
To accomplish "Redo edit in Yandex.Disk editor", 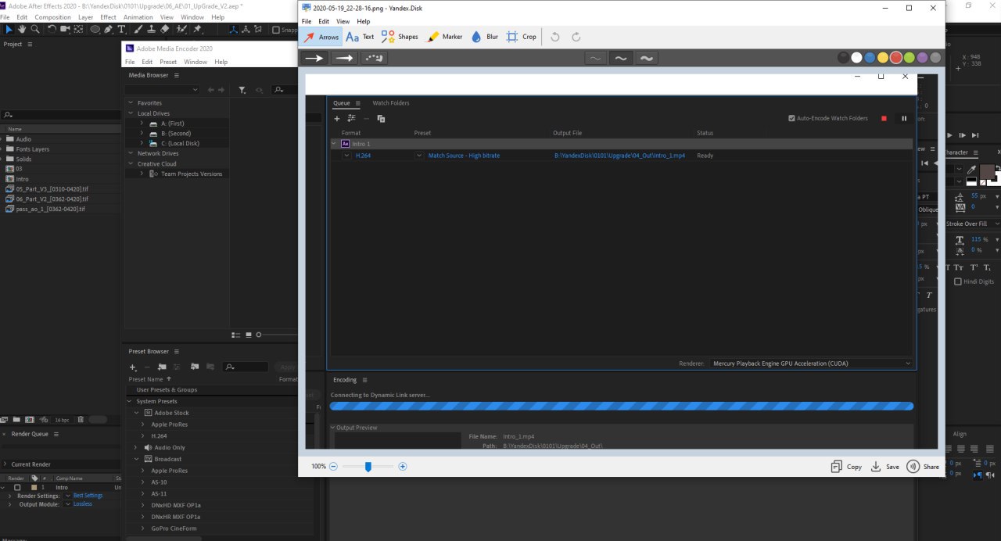I will click(x=576, y=37).
